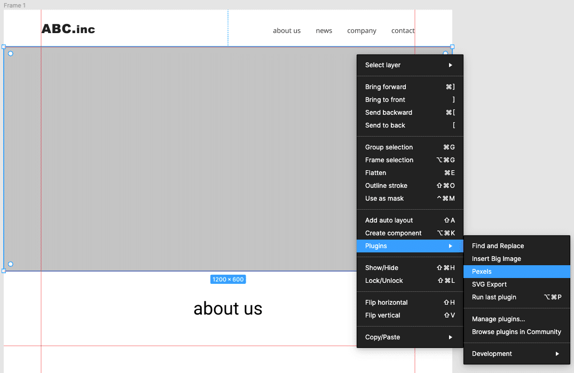The height and width of the screenshot is (373, 574).
Task: Click the Flatten menu entry
Action: (410, 172)
